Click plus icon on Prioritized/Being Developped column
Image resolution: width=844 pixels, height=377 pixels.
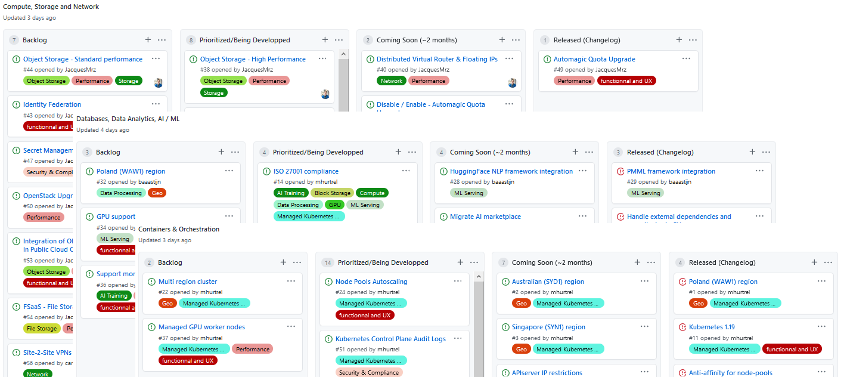[x=325, y=39]
